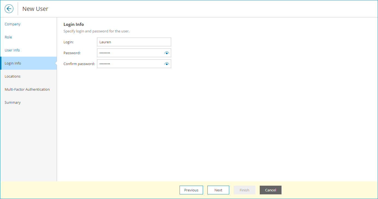
Task: Click the 'Login:' field label
Action: pos(68,42)
